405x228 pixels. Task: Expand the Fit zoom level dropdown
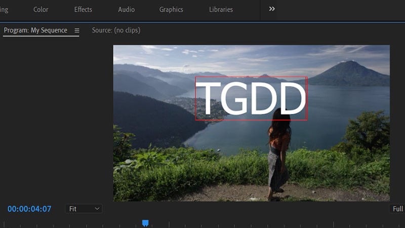[x=84, y=209]
